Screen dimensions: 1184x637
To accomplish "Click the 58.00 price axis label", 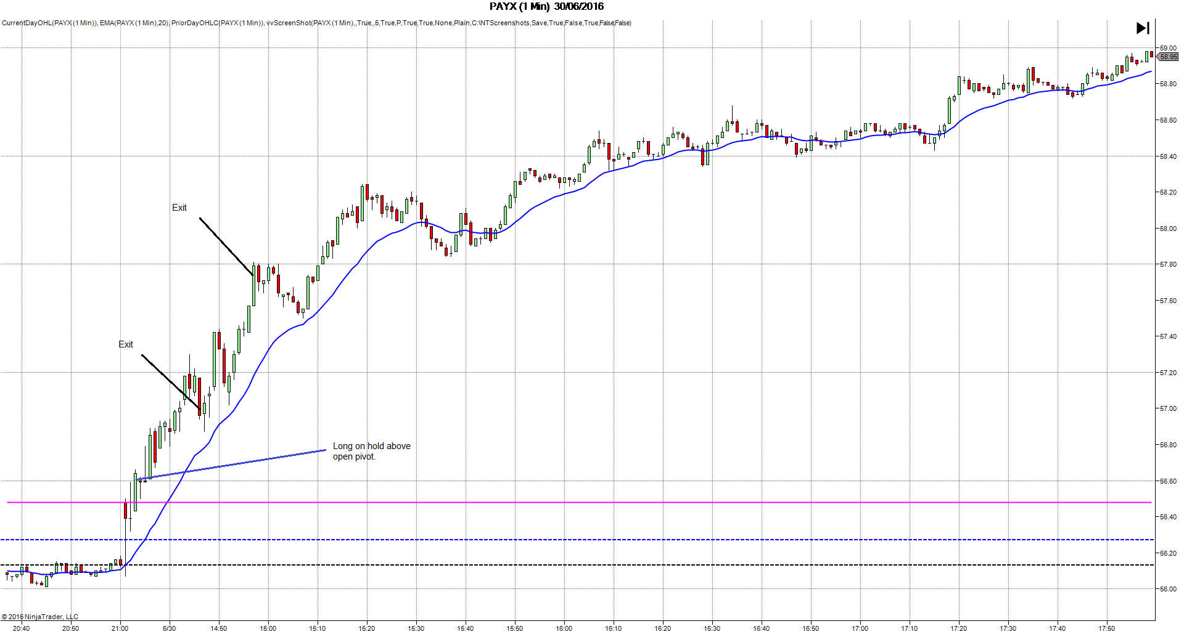I will coord(1168,229).
